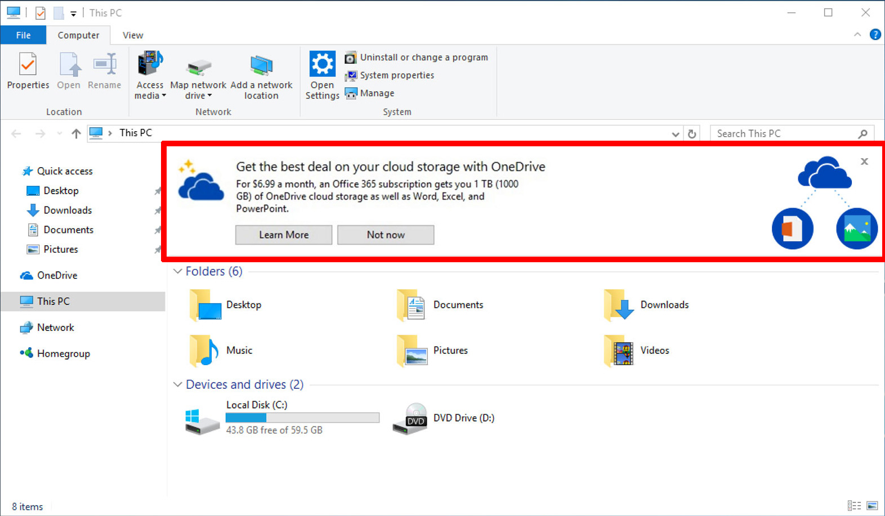Select Quick access in navigation pane
The width and height of the screenshot is (885, 516).
pyautogui.click(x=57, y=171)
